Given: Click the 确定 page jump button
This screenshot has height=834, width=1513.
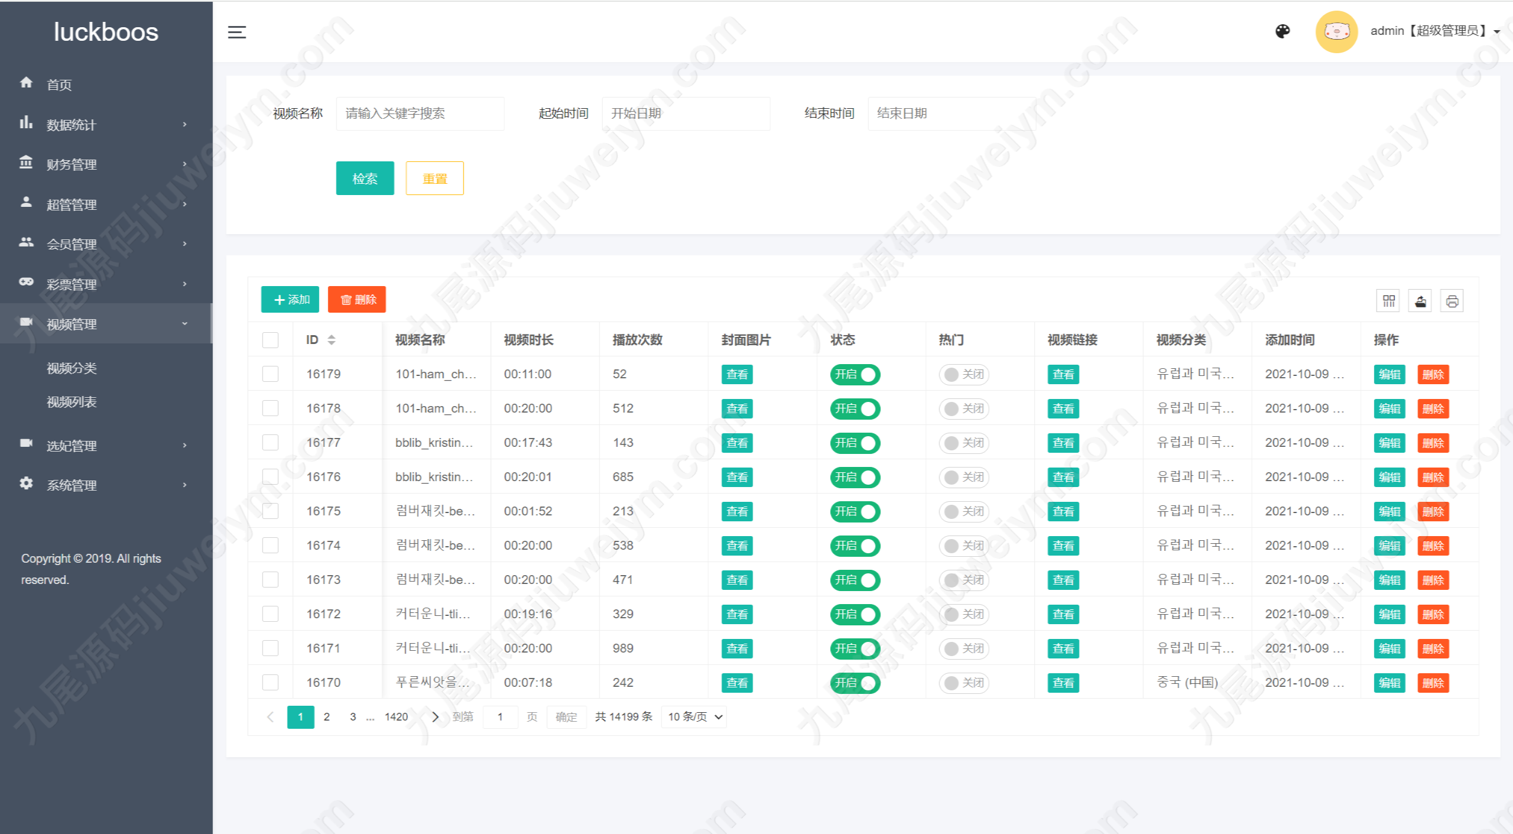Looking at the screenshot, I should [x=566, y=717].
